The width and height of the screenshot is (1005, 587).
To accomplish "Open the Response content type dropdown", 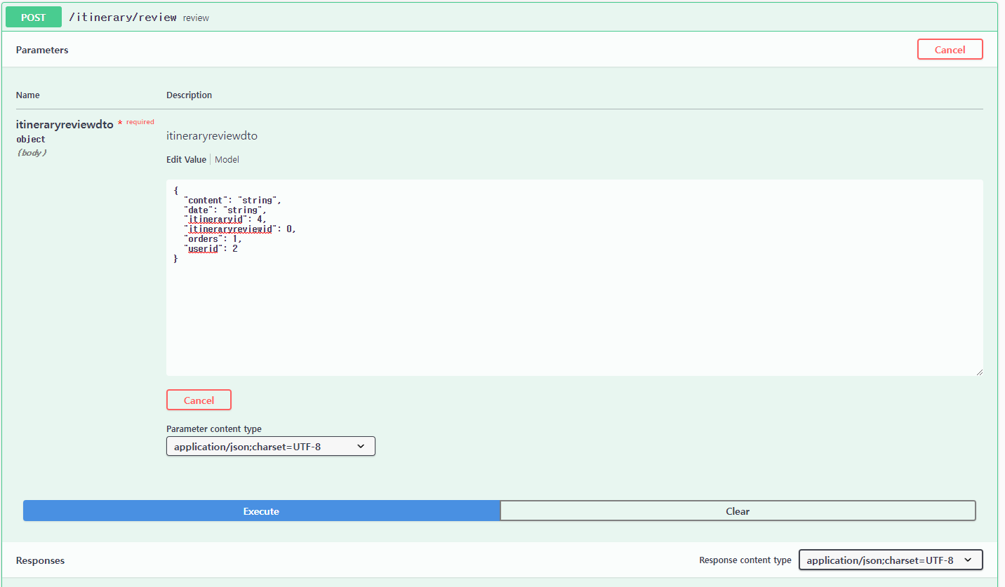I will 890,560.
